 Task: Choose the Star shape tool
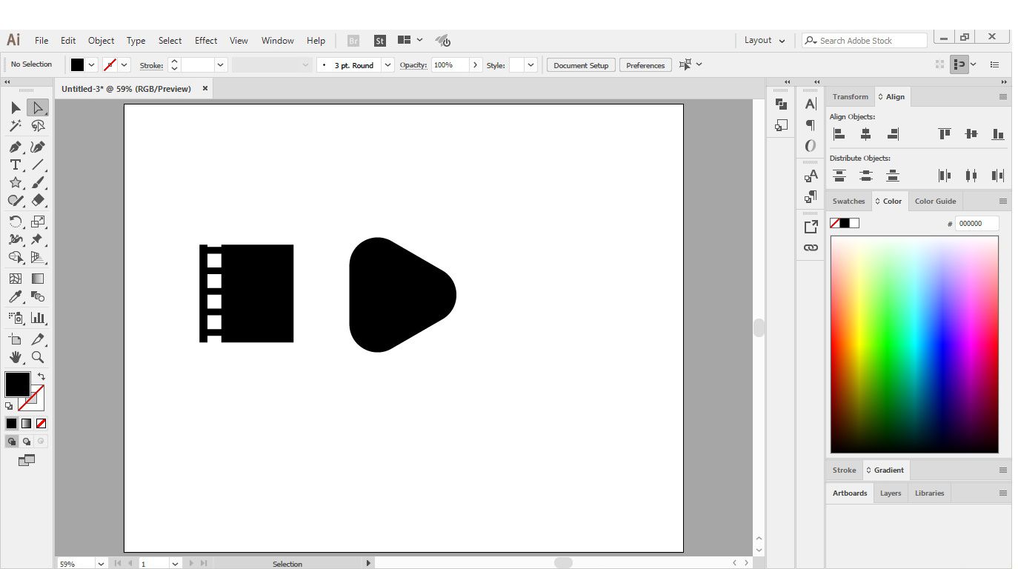(x=16, y=182)
